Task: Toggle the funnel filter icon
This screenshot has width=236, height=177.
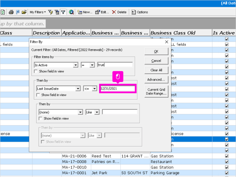Action: tap(63, 12)
